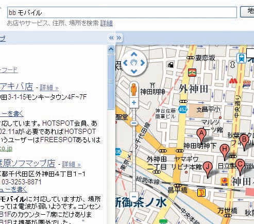Pan map right arrow
Screen dimensions: 254x224
point(143,63)
